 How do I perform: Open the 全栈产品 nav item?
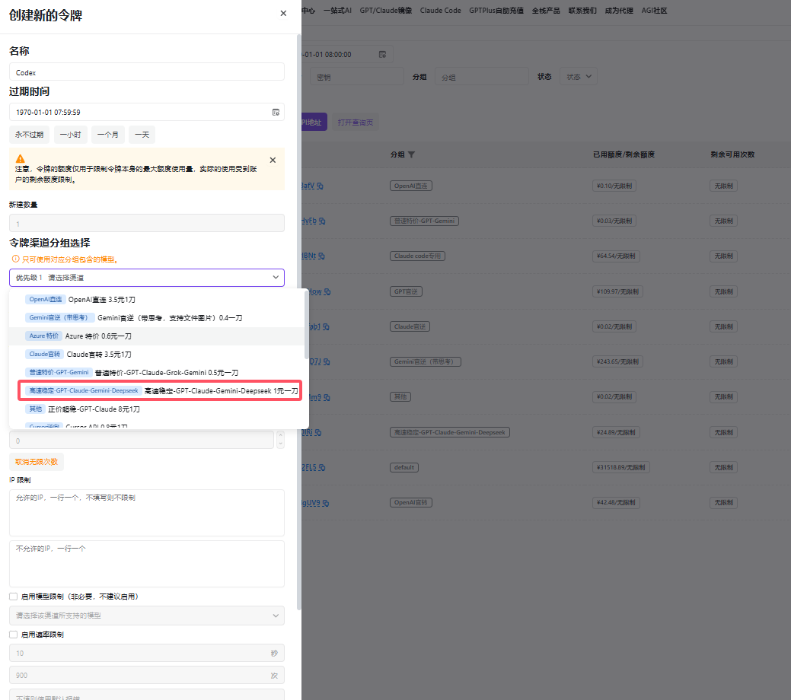[546, 11]
